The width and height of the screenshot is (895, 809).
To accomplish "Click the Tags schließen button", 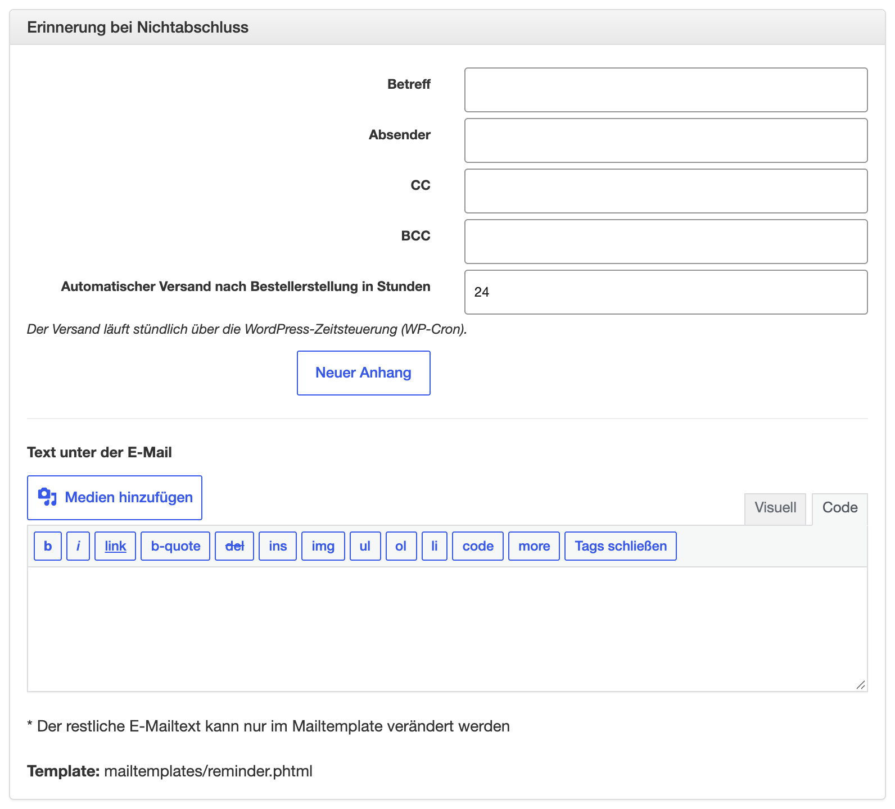I will tap(621, 546).
